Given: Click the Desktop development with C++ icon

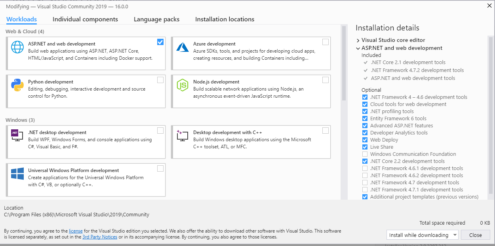Looking at the screenshot, I should (x=183, y=136).
